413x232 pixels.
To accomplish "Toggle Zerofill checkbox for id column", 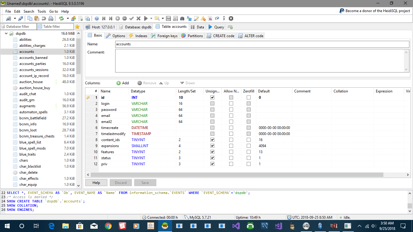I will [249, 98].
